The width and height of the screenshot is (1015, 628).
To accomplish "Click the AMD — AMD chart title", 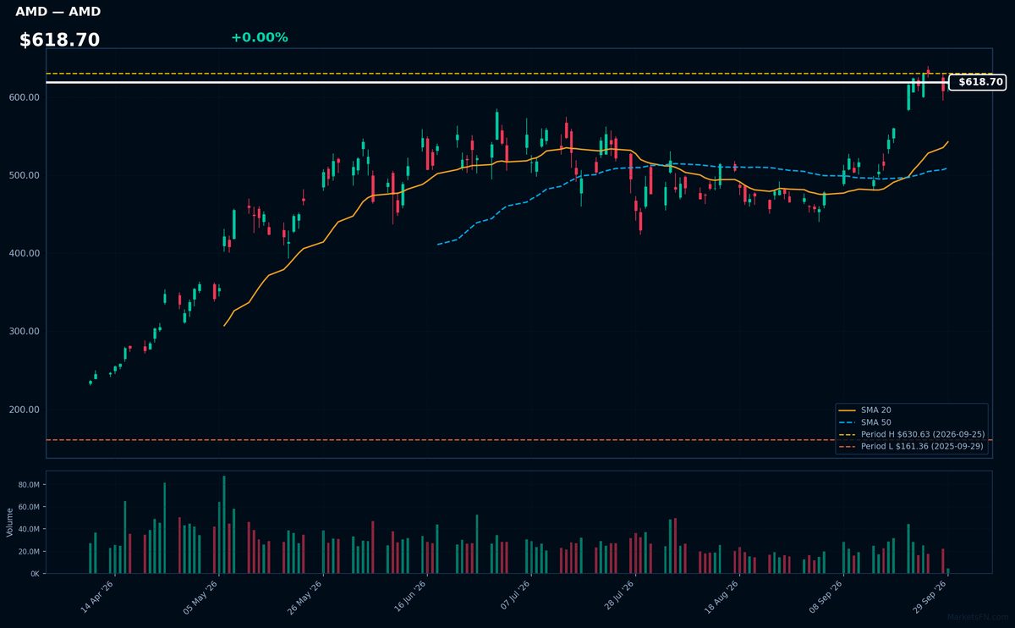I will (58, 12).
